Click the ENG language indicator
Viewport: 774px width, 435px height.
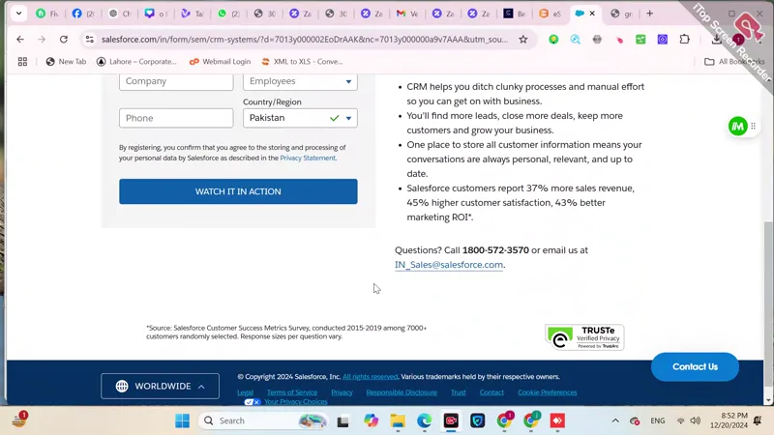click(x=658, y=420)
